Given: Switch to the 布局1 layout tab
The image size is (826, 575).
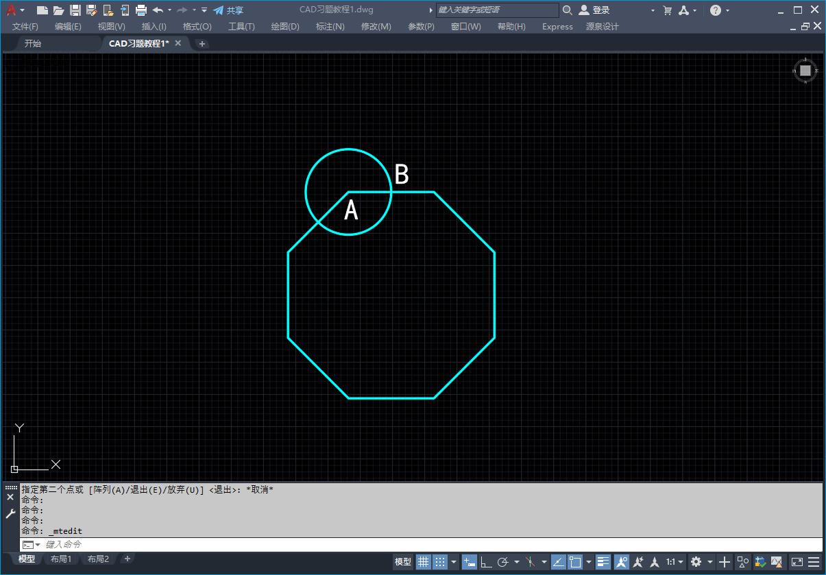Looking at the screenshot, I should (x=61, y=559).
